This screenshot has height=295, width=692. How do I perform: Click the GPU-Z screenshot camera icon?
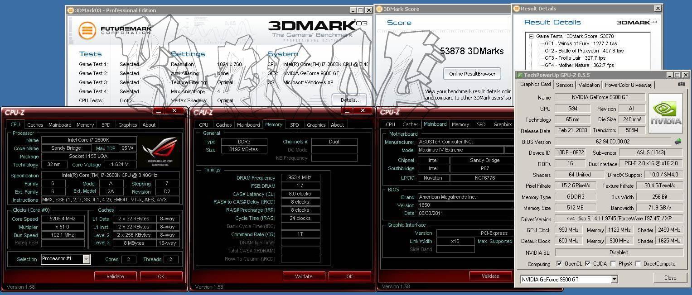click(x=681, y=84)
